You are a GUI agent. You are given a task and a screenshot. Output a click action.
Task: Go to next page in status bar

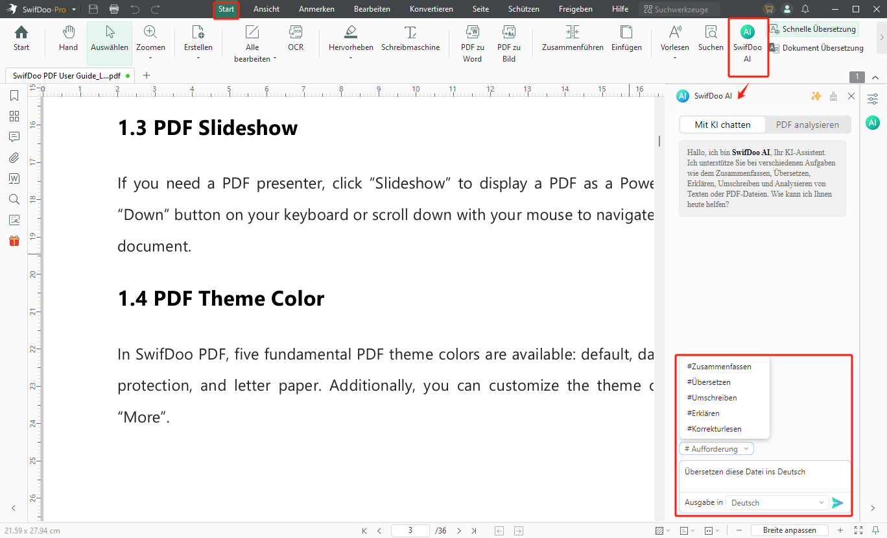click(x=459, y=530)
